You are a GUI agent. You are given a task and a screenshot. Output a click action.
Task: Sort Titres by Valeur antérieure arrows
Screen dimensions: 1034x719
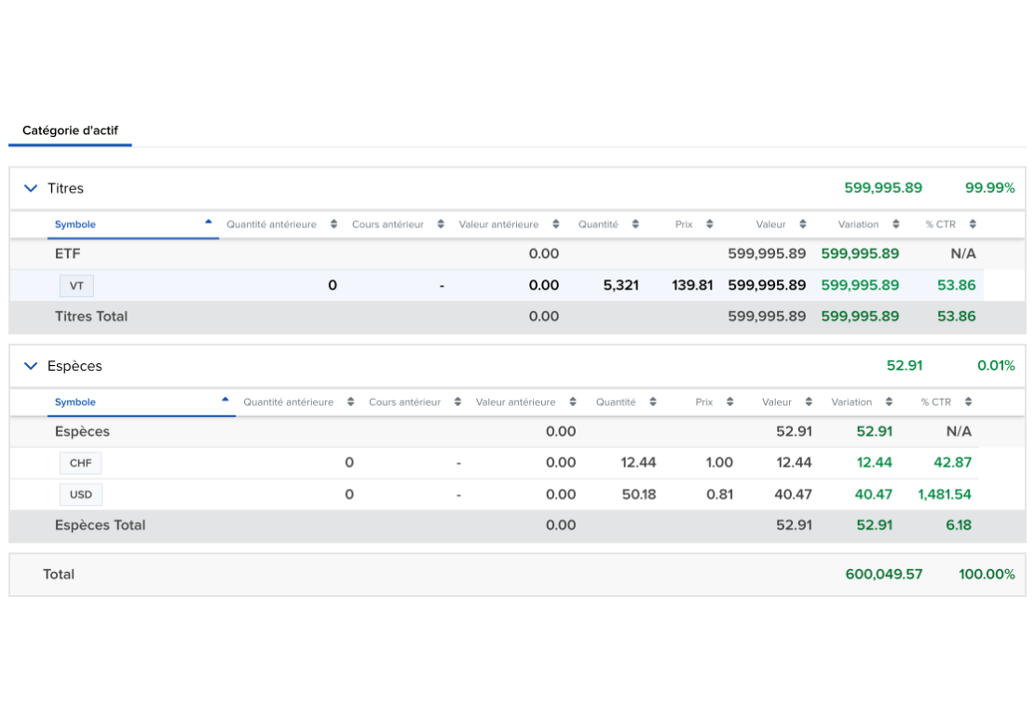point(556,224)
